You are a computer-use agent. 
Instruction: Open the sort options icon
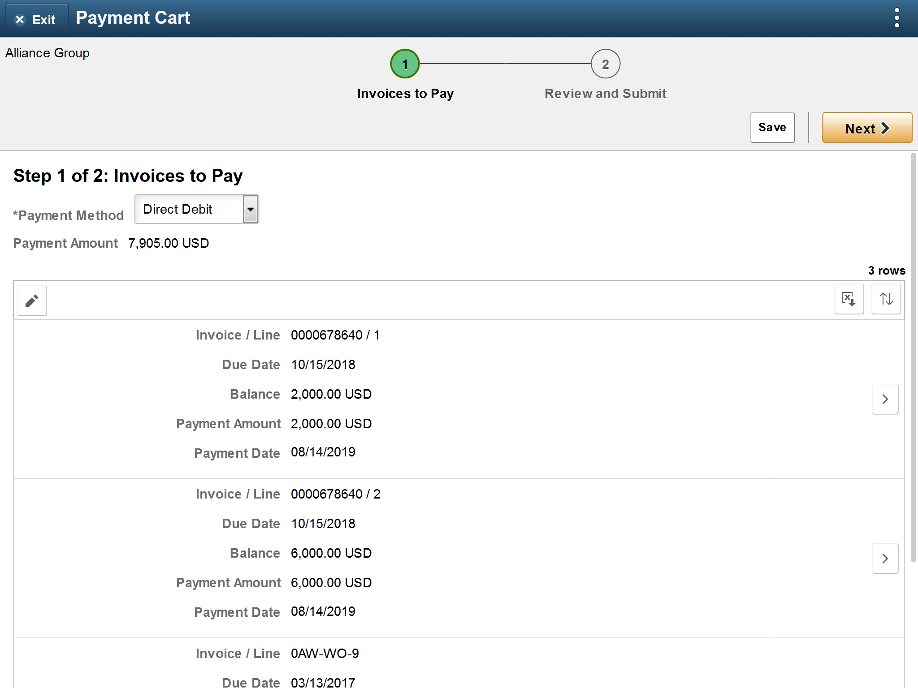click(886, 299)
